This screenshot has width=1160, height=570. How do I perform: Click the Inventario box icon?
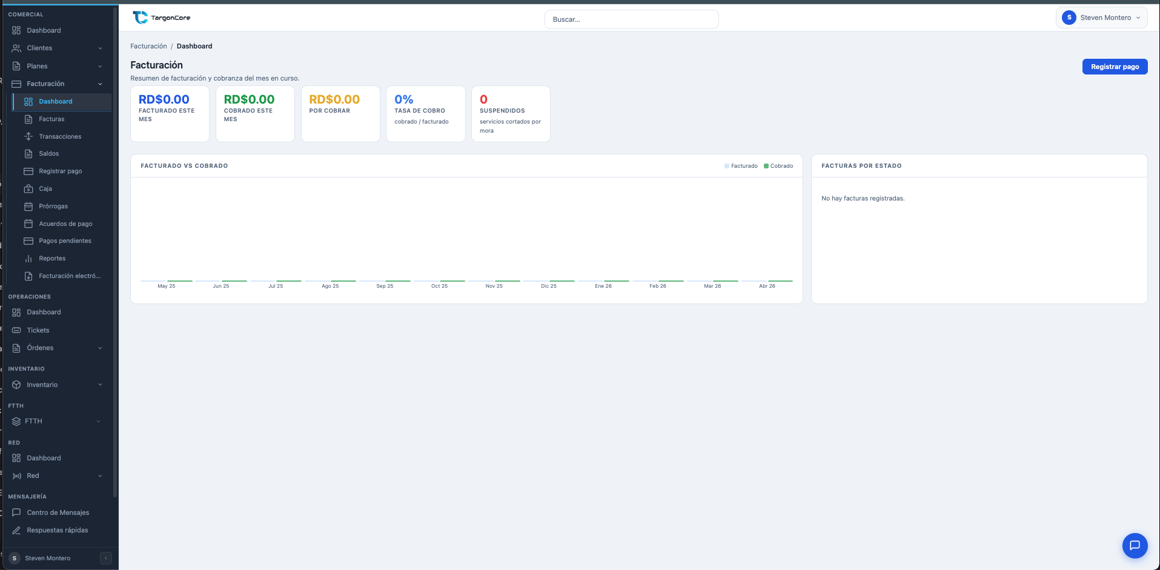[x=16, y=385]
